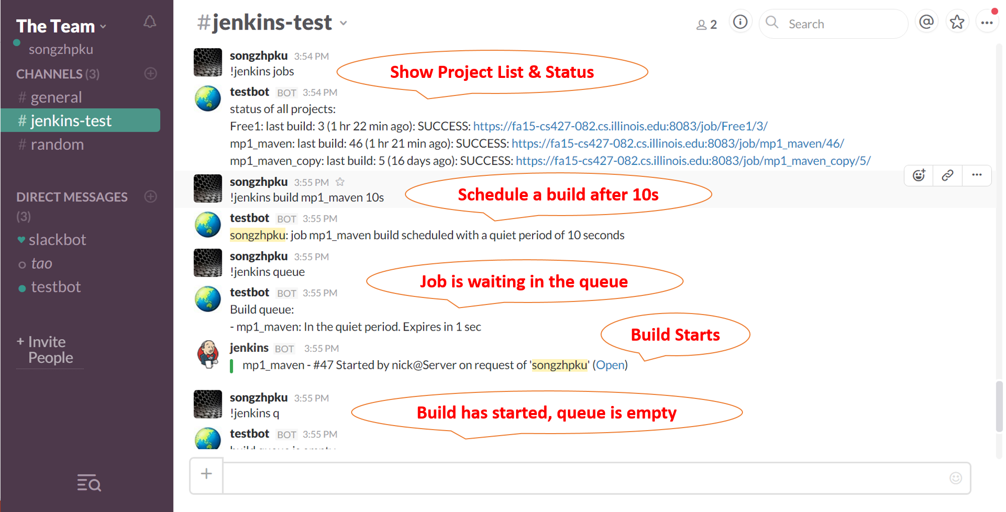Open the mp1_maven/46 build URL
The width and height of the screenshot is (1006, 512).
coord(678,144)
